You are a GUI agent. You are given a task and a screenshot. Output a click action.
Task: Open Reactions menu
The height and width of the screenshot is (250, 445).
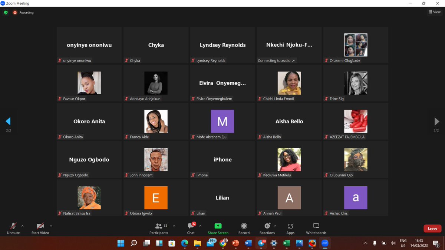pyautogui.click(x=267, y=228)
